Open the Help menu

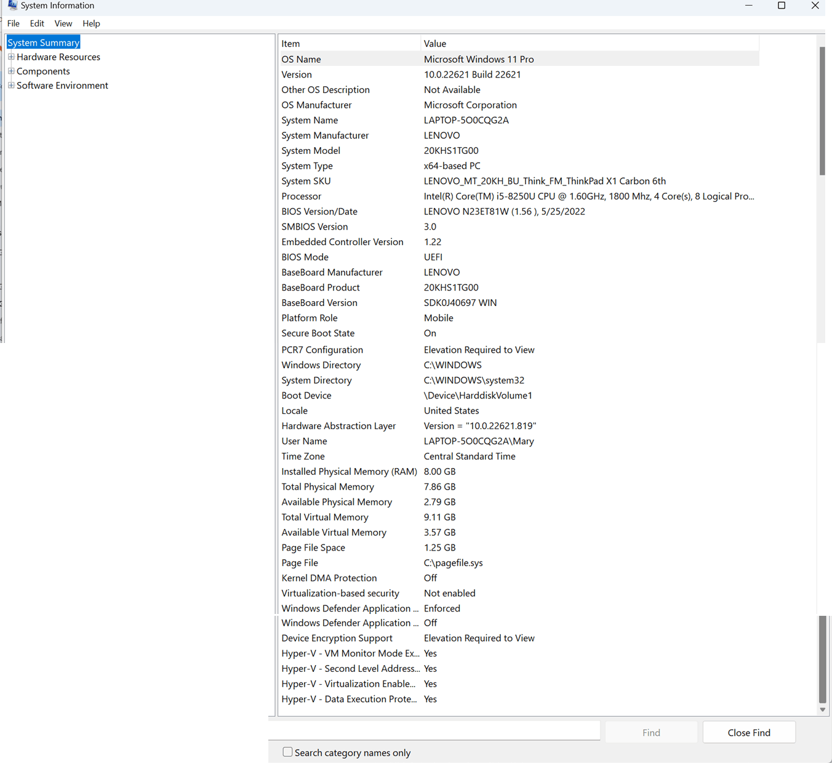tap(91, 23)
